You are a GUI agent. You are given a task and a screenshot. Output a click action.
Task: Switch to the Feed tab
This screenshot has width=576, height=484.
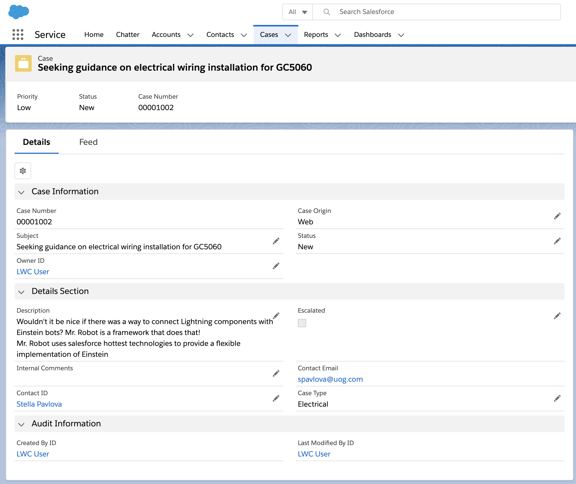point(88,142)
